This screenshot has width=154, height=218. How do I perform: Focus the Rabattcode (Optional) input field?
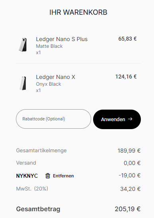(x=53, y=119)
